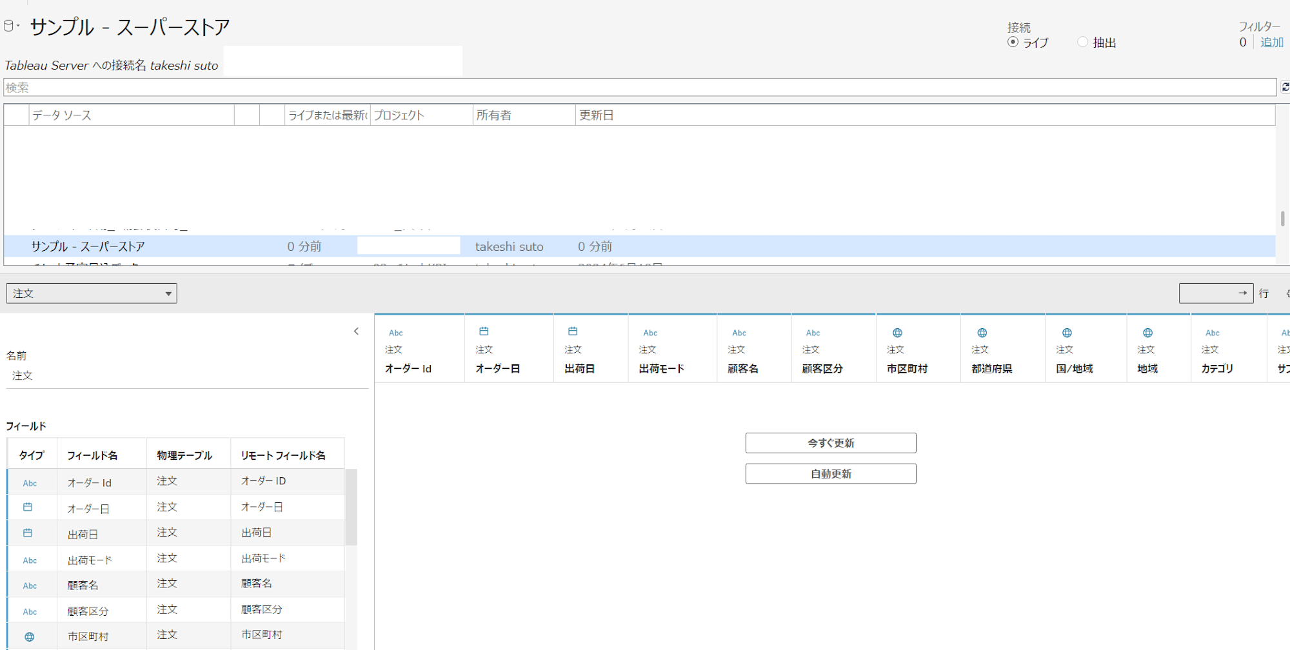This screenshot has height=650, width=1290.
Task: Click the オーダー ID remote field name cell
Action: 288,481
